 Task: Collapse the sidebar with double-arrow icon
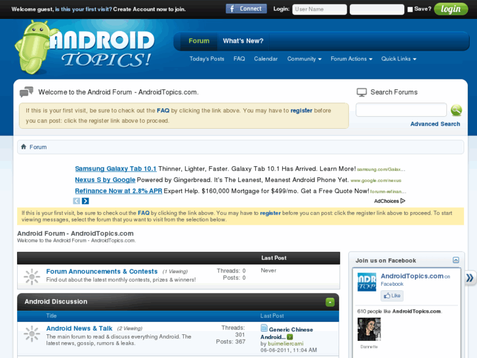point(470,278)
